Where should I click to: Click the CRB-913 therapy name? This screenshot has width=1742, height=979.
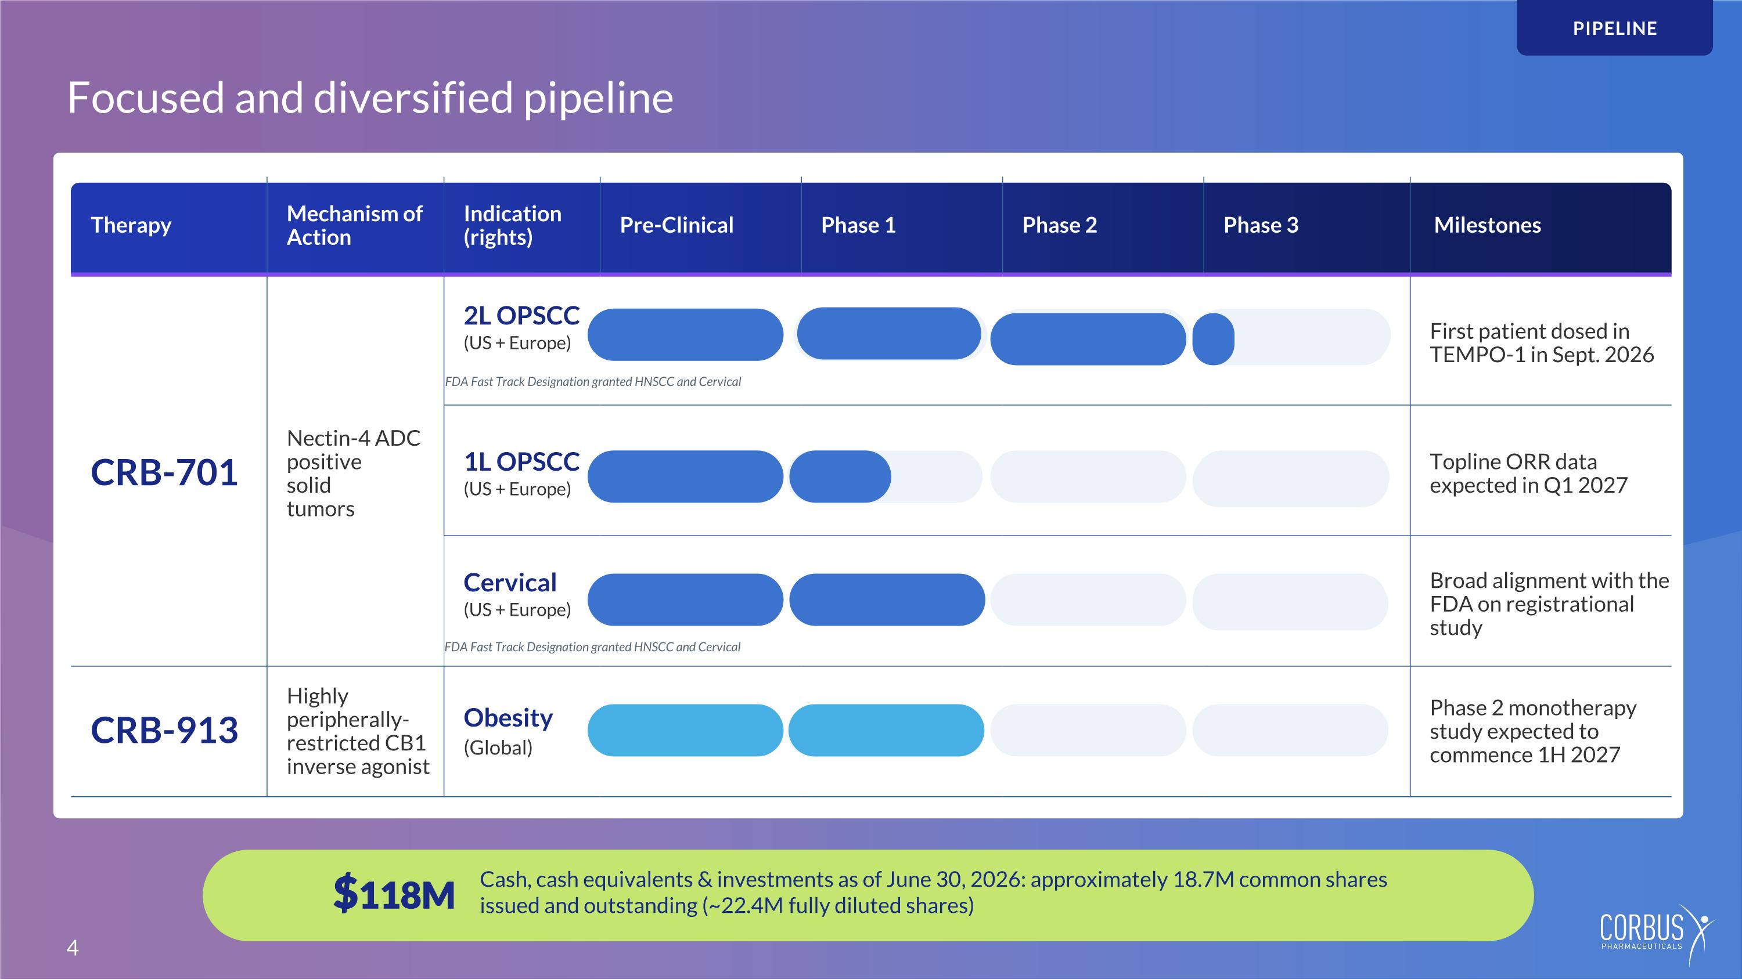tap(164, 729)
